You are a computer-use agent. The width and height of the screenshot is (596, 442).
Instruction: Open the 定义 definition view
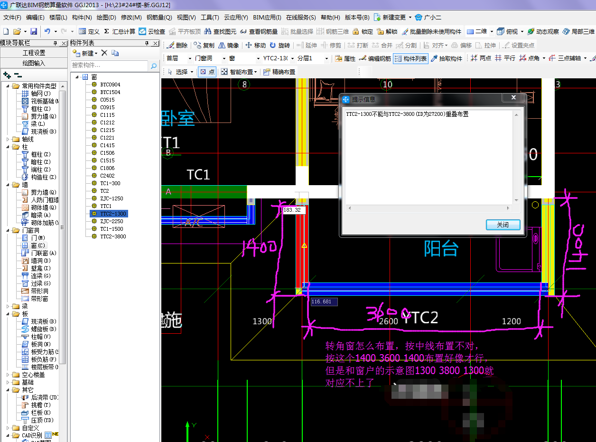[89, 31]
